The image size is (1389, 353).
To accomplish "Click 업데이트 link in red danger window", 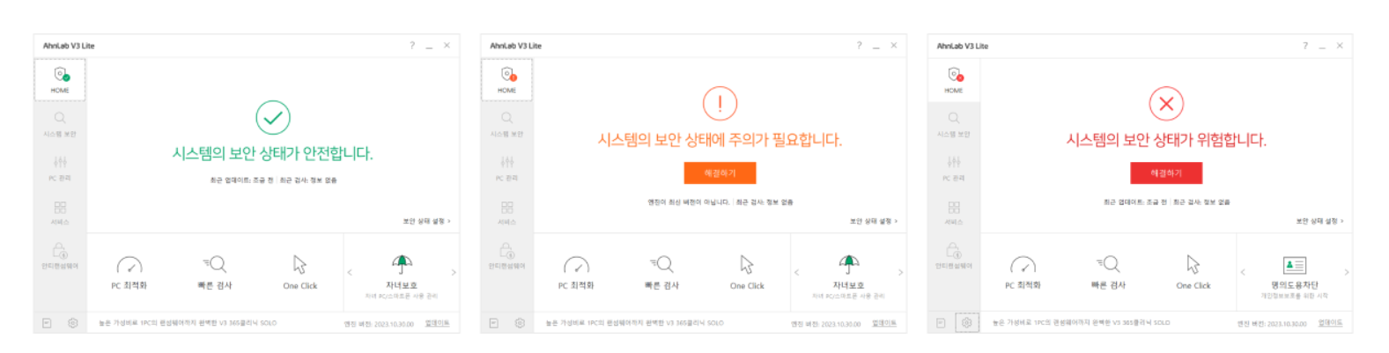I will (x=1330, y=324).
